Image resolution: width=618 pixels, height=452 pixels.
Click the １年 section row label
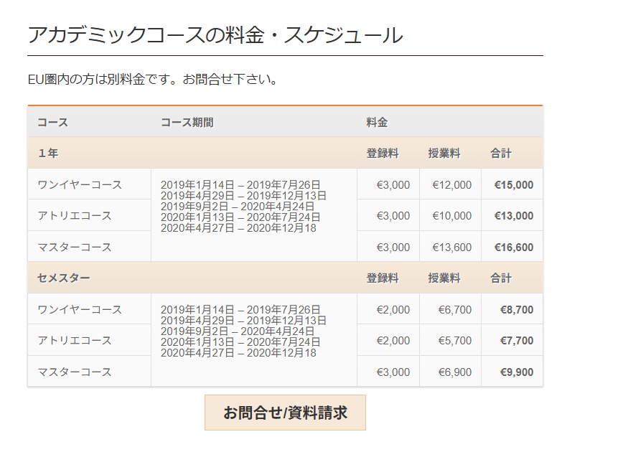[x=48, y=154]
